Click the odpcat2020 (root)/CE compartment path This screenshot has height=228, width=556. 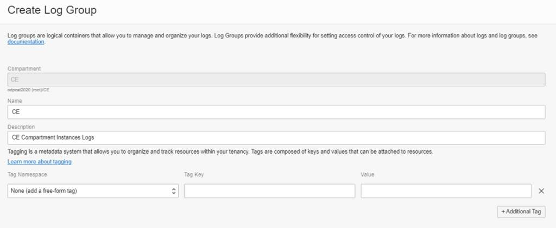(32, 90)
